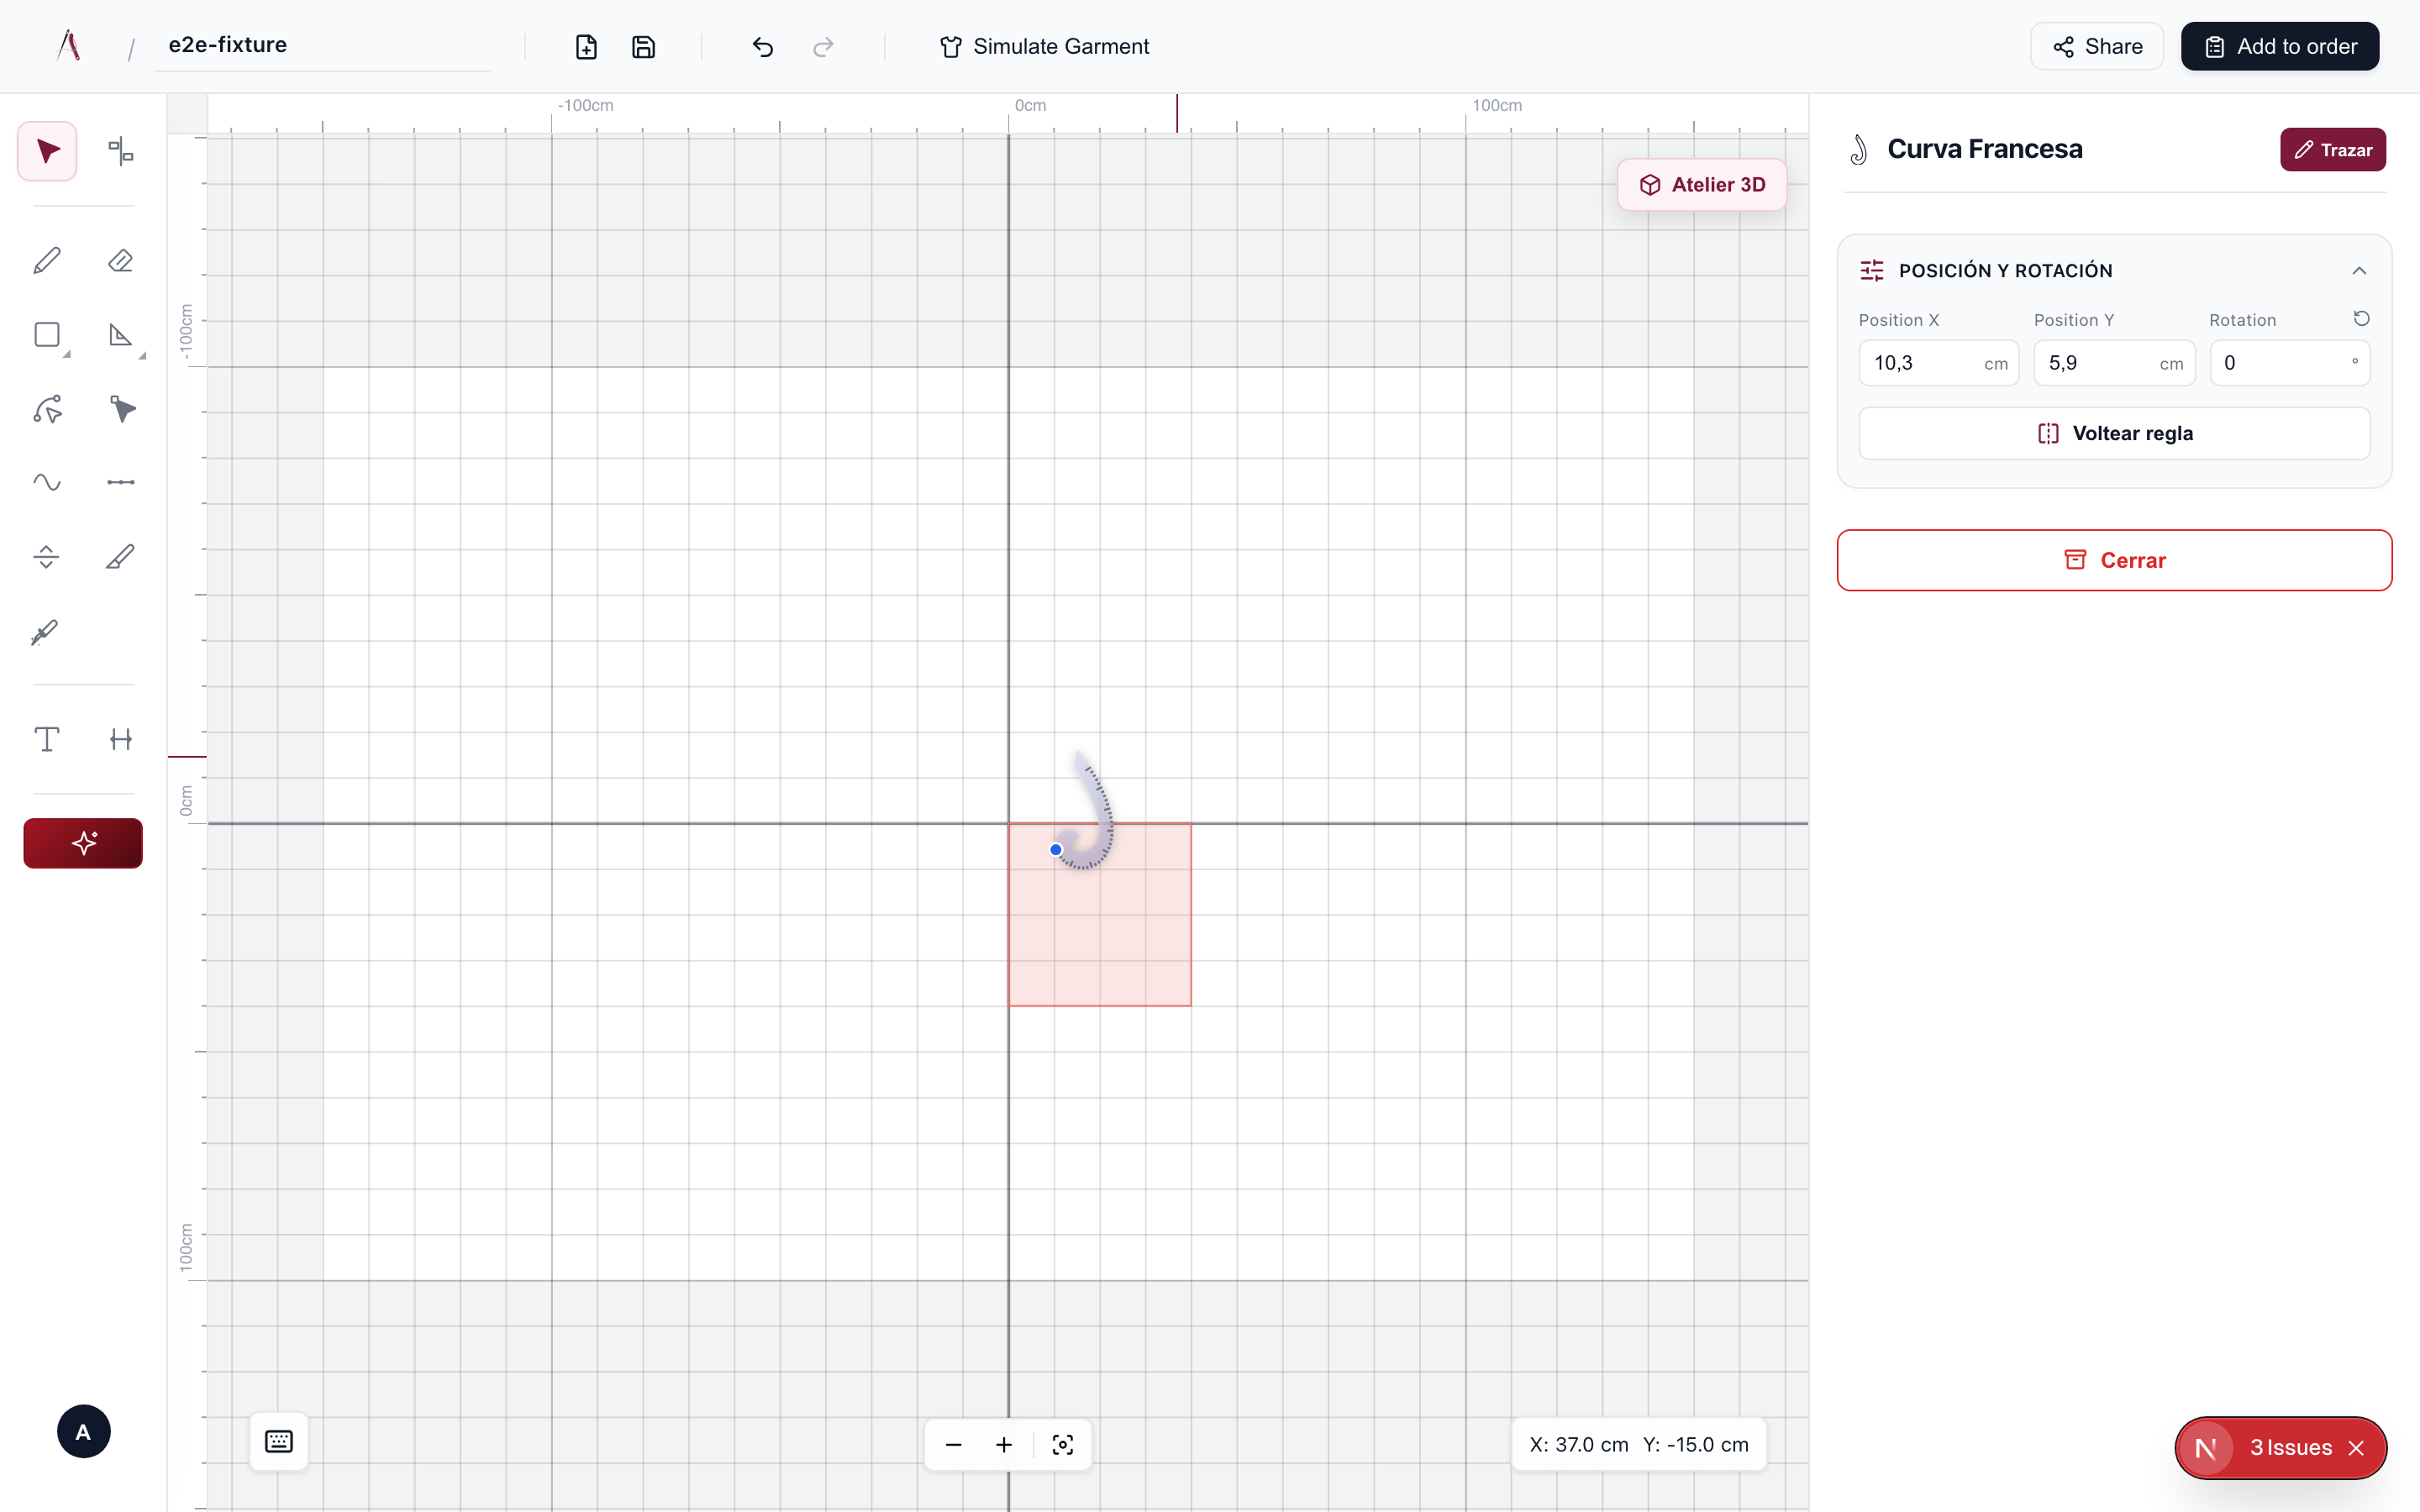Click the fit-to-view focus icon
Screen dimensions: 2420x1512
click(x=1062, y=1444)
